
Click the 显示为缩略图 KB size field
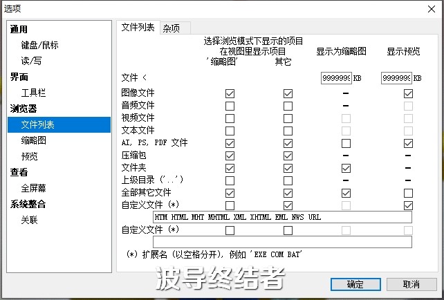click(336, 78)
